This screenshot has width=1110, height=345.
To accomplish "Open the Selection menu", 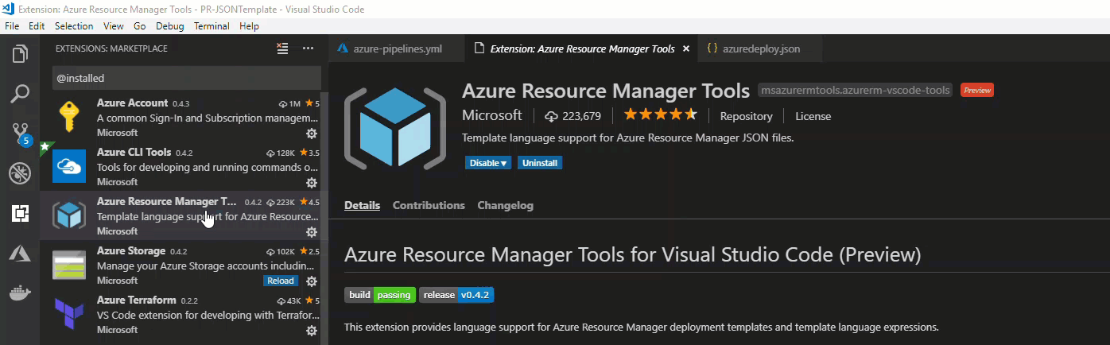I will (74, 26).
